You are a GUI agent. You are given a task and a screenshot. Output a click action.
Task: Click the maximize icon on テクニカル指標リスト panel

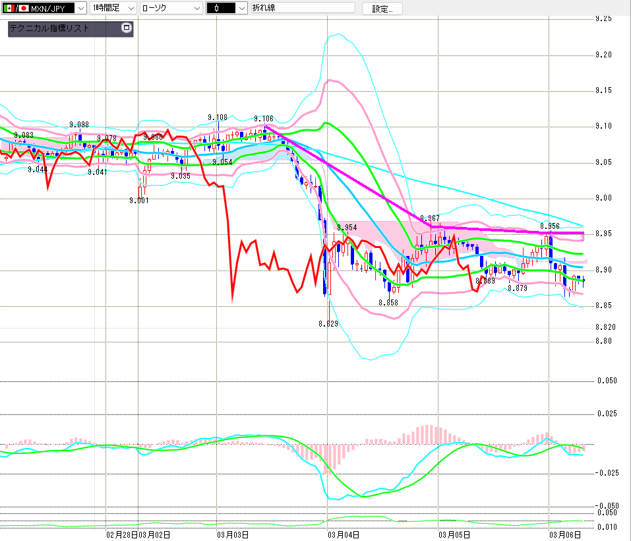127,28
